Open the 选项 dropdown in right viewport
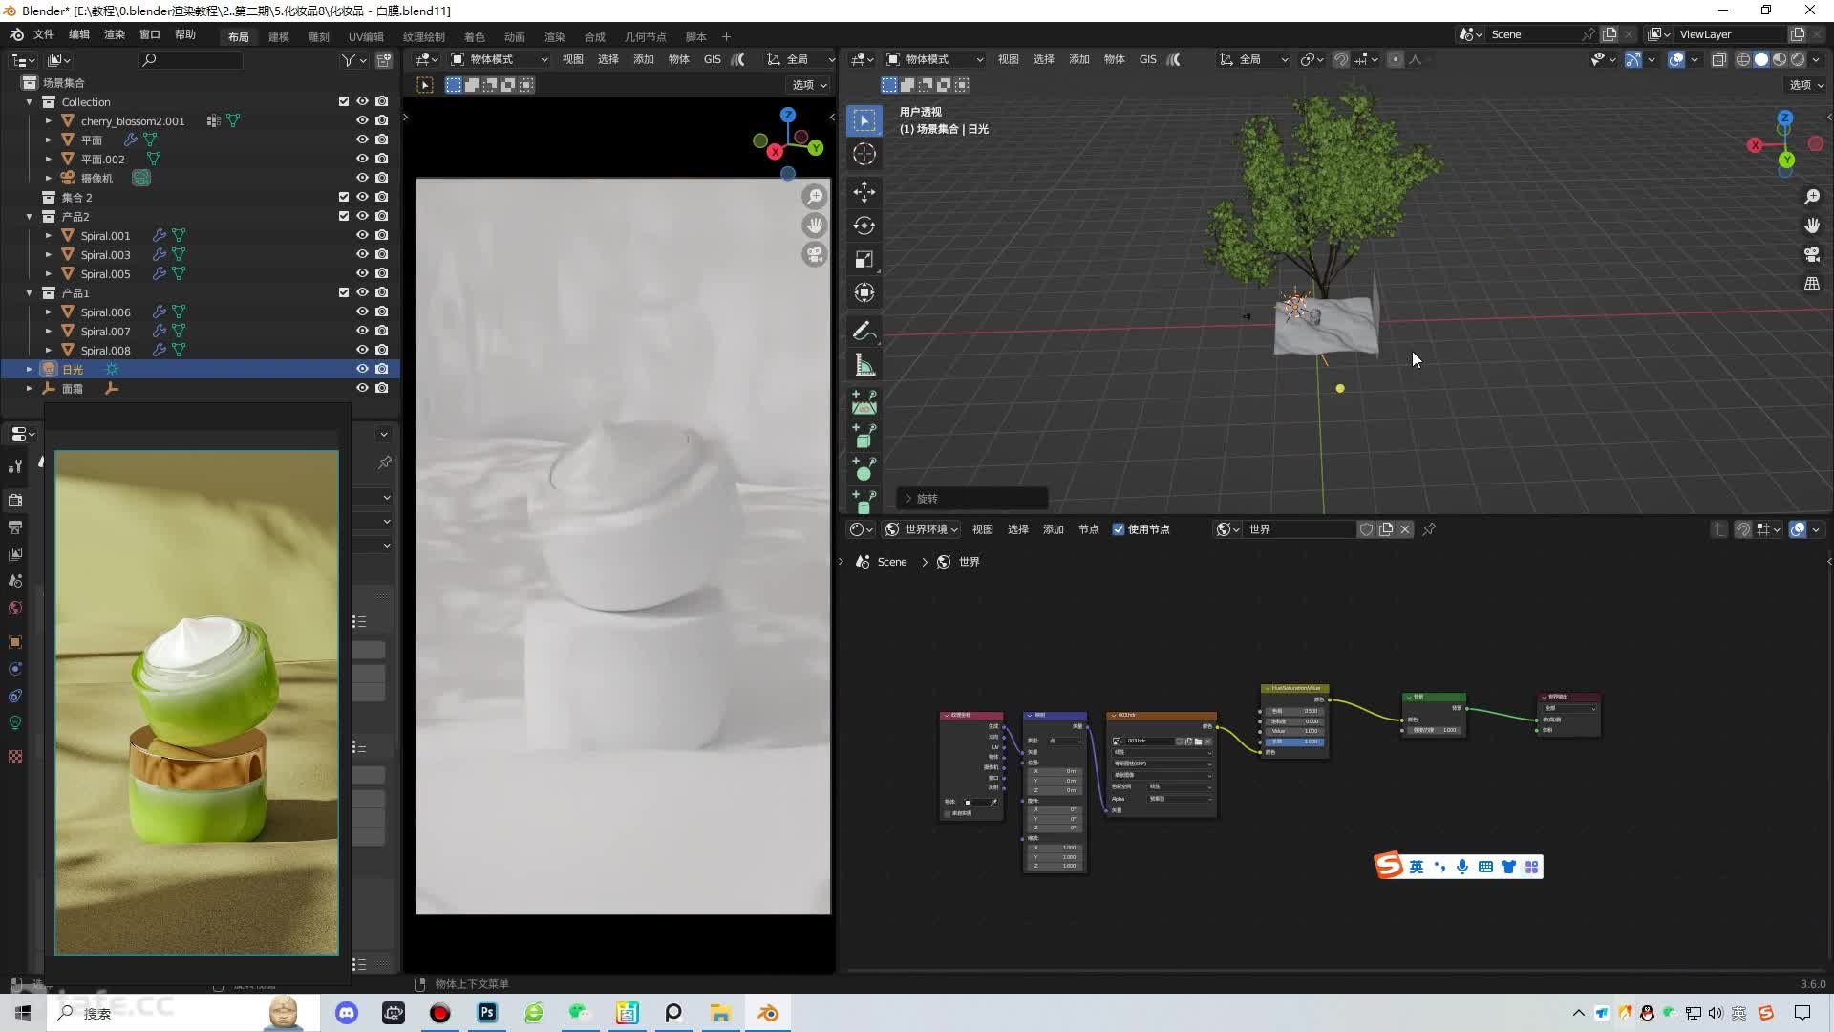Viewport: 1834px width, 1032px height. tap(1806, 85)
